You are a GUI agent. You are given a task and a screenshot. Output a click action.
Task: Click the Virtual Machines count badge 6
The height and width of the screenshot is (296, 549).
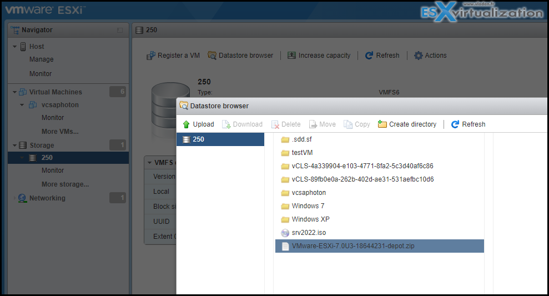coord(118,92)
